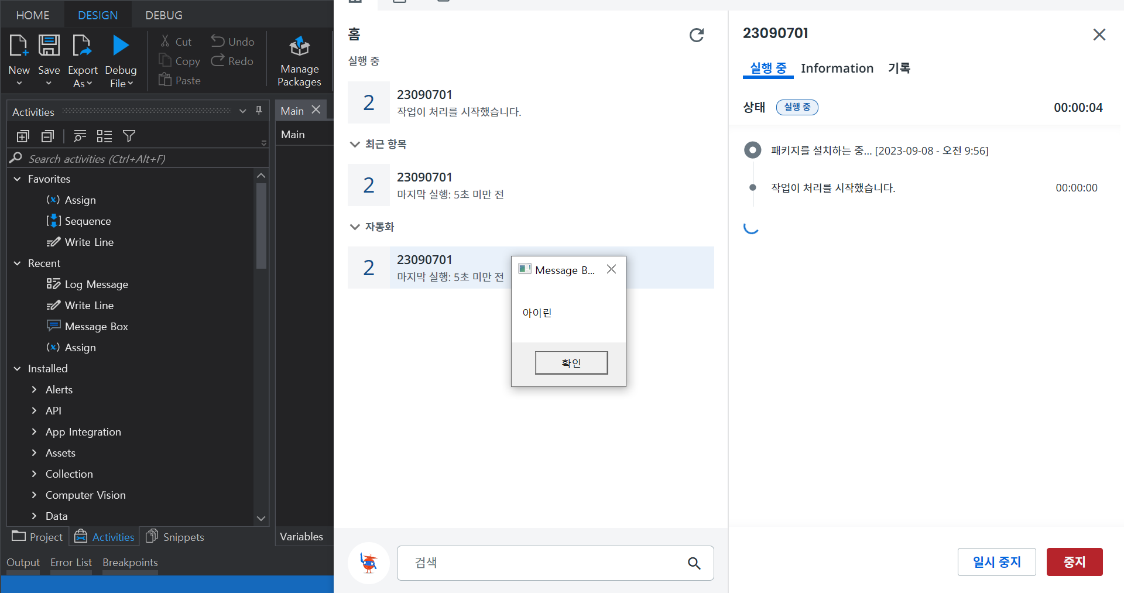Expand the App Integration category

(34, 432)
